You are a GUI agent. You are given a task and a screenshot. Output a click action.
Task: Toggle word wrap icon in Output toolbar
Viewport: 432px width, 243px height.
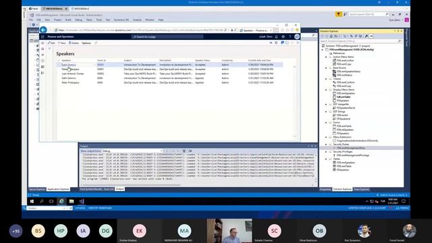pos(190,151)
